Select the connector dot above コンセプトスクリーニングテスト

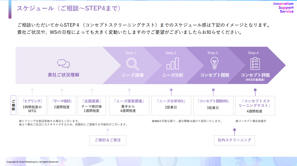pyautogui.click(x=255, y=90)
